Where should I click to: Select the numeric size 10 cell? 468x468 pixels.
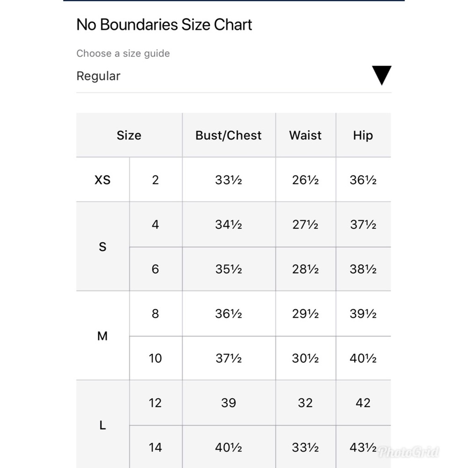click(155, 358)
